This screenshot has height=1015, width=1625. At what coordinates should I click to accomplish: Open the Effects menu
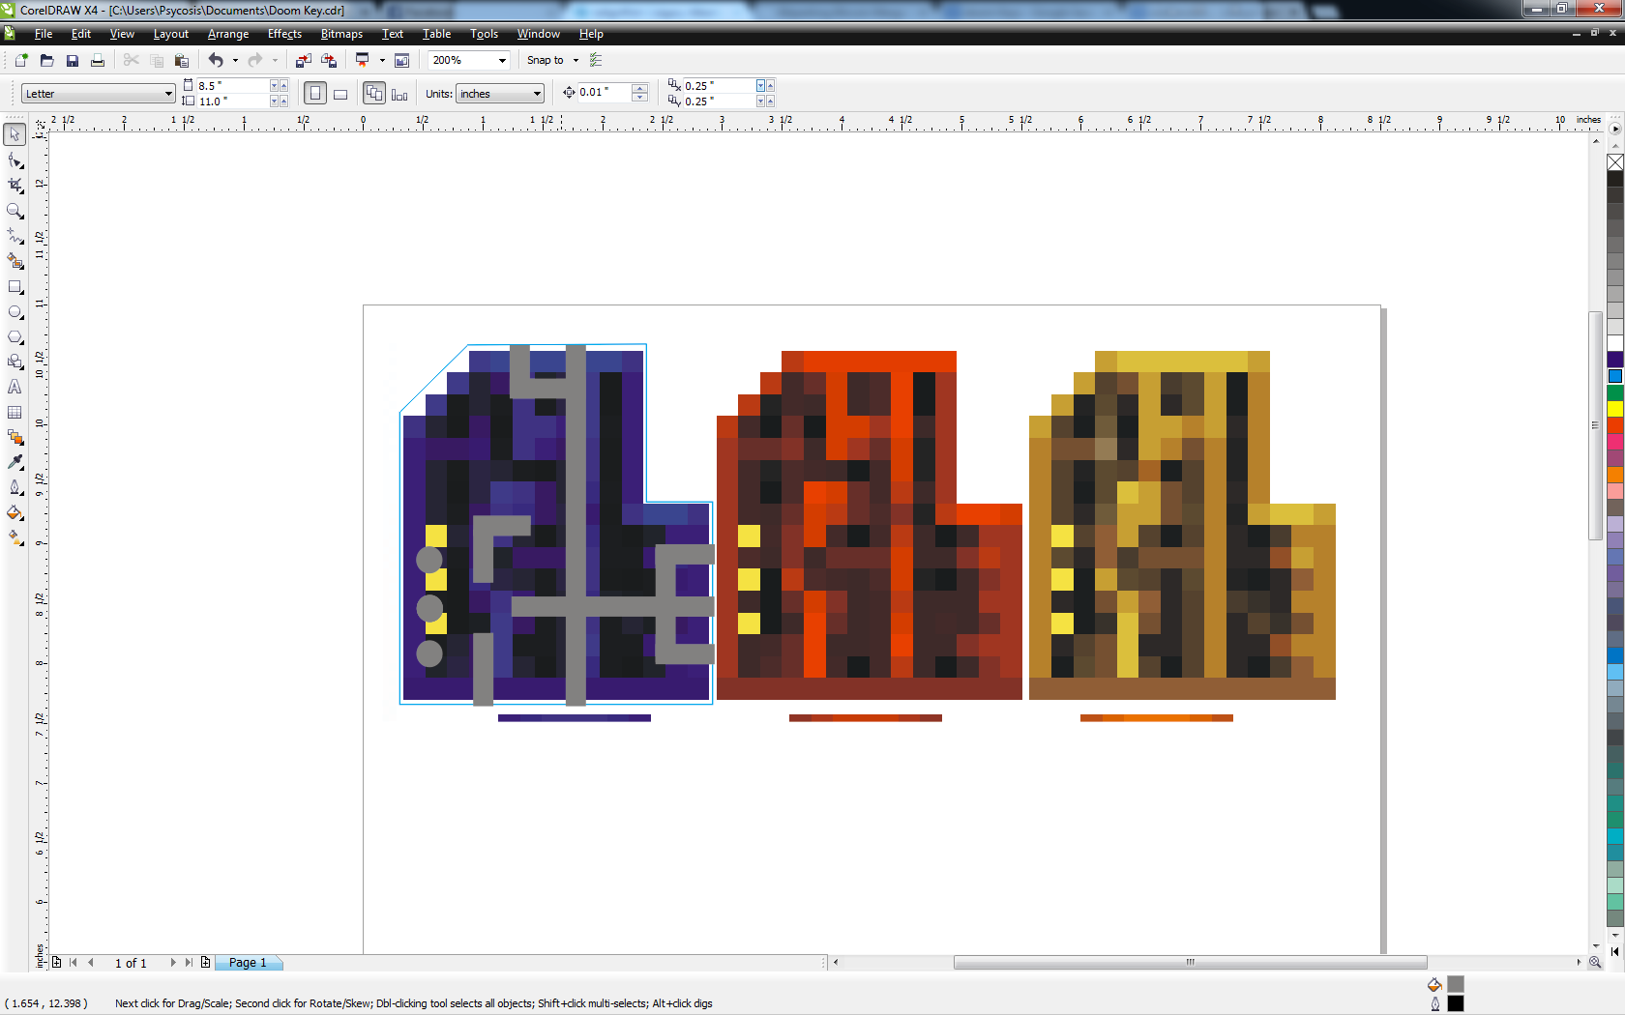[x=283, y=34]
